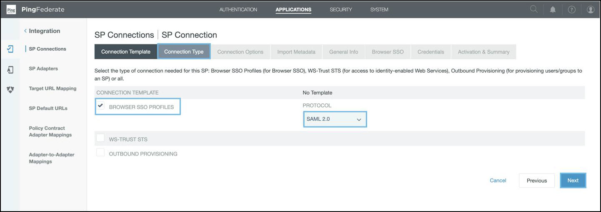Open SP Adapters in the sidebar
The image size is (601, 212).
43,69
